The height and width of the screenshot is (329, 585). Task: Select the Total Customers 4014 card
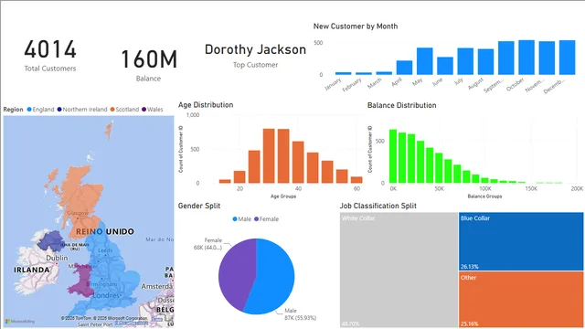click(50, 56)
